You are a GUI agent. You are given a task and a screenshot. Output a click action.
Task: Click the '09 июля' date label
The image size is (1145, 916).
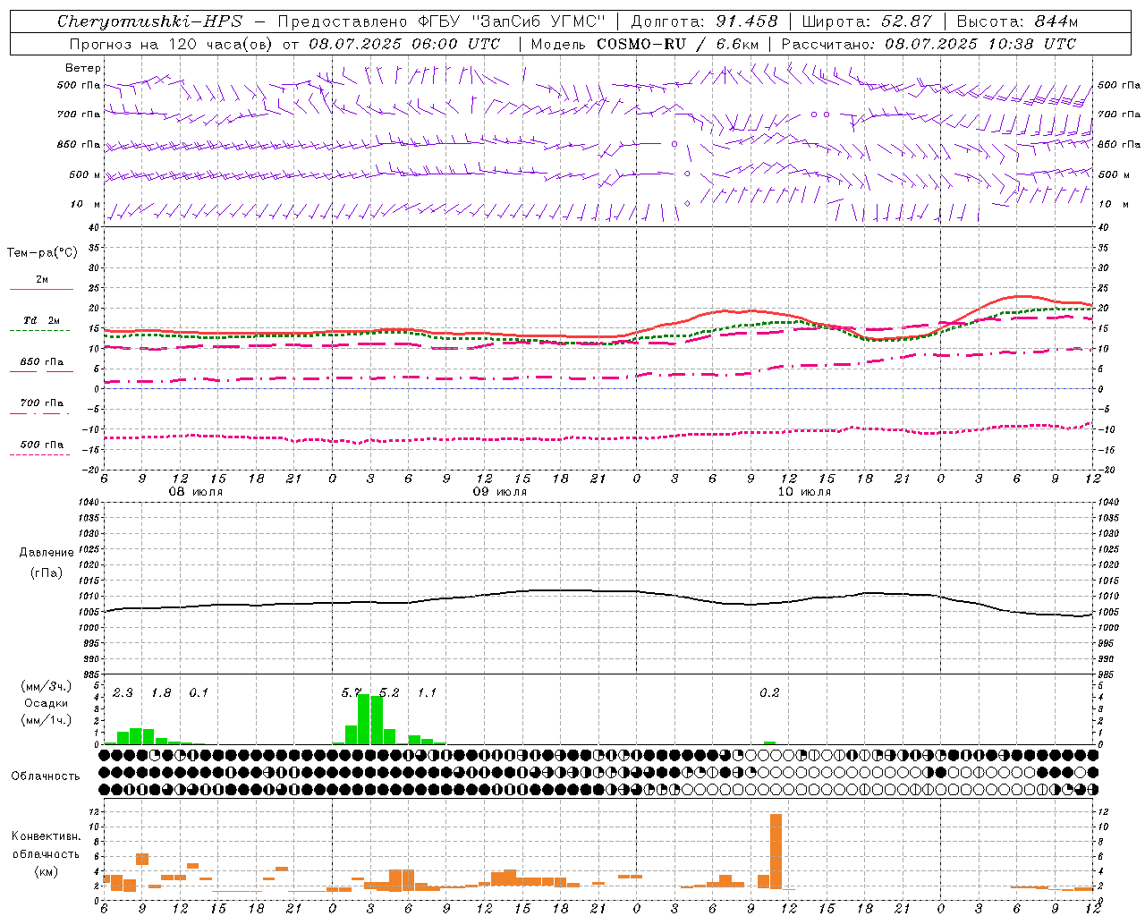(x=500, y=492)
